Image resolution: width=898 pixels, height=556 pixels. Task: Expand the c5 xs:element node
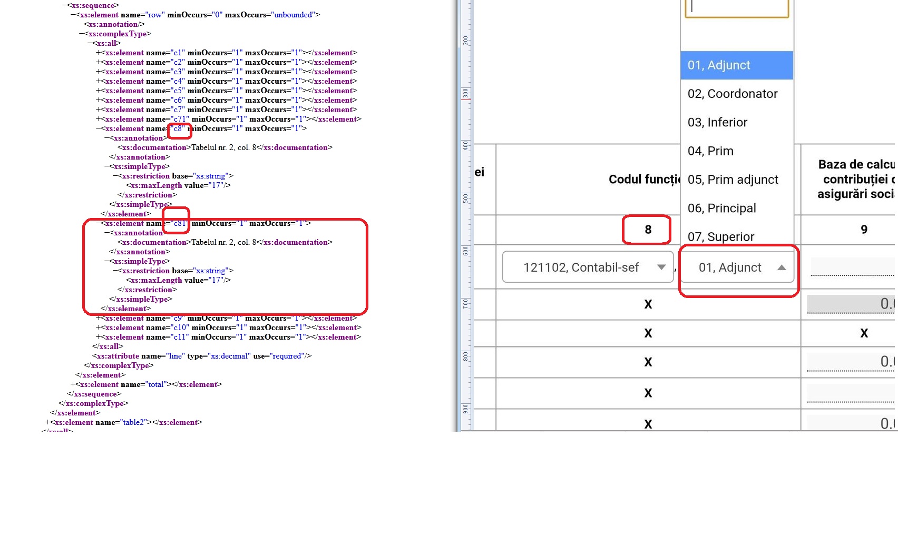[99, 91]
